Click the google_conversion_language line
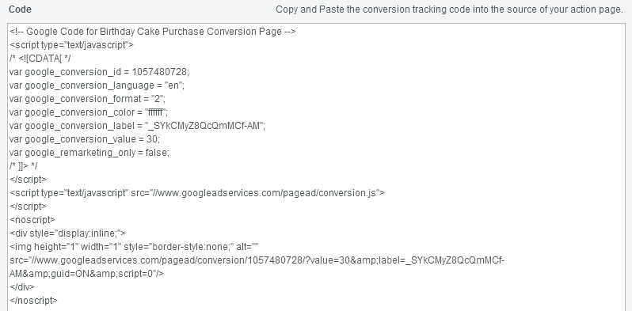This screenshot has height=311, width=632. click(x=97, y=85)
